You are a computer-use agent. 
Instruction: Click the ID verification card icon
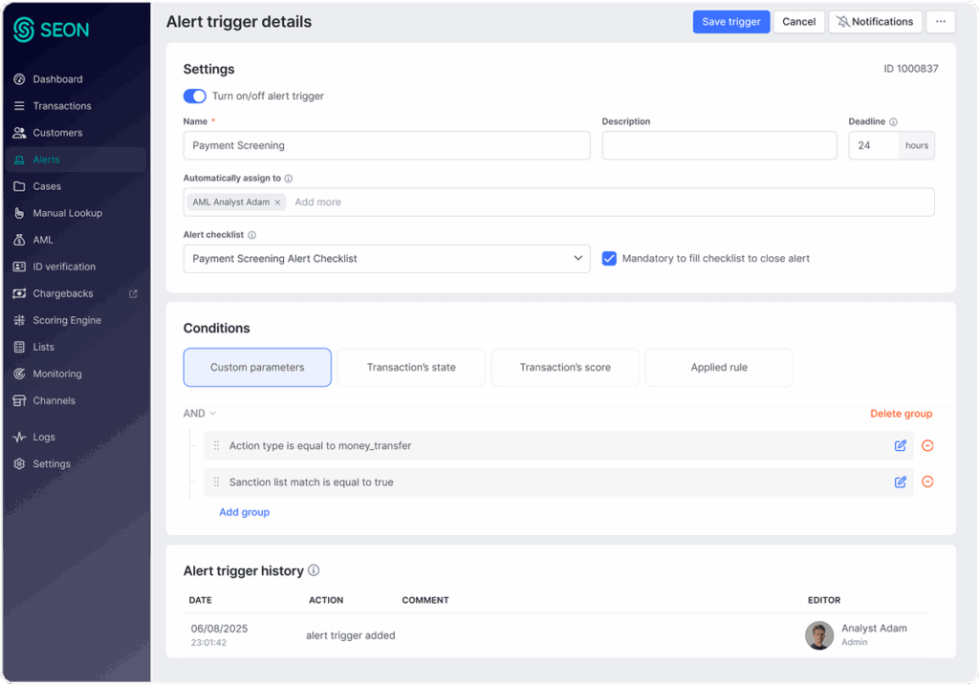point(19,267)
